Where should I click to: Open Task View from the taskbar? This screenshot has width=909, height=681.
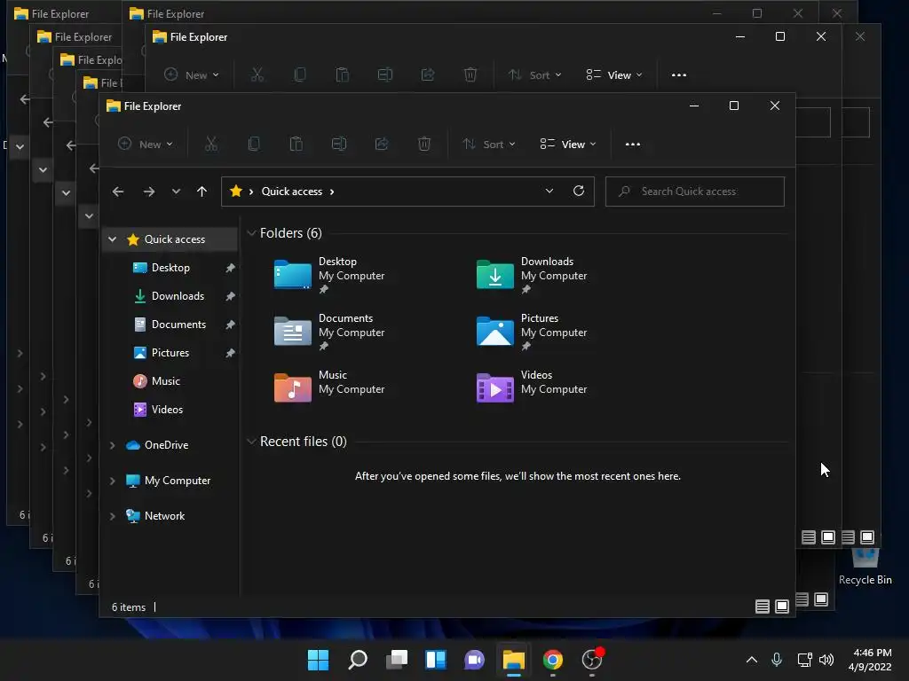(x=397, y=660)
